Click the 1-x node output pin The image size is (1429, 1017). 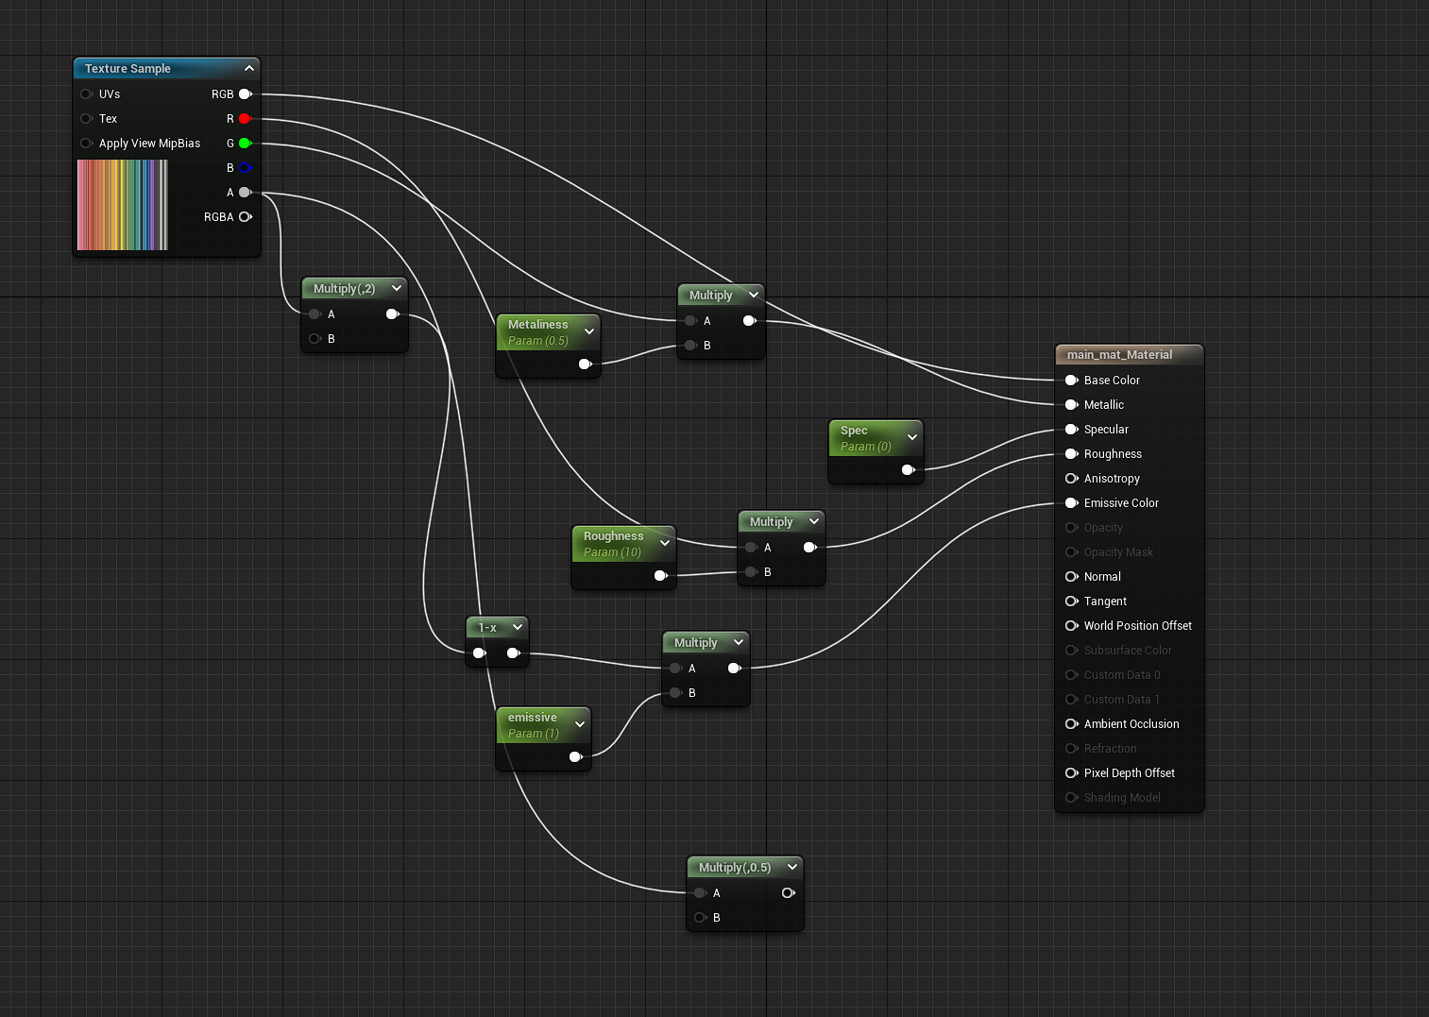click(x=514, y=653)
